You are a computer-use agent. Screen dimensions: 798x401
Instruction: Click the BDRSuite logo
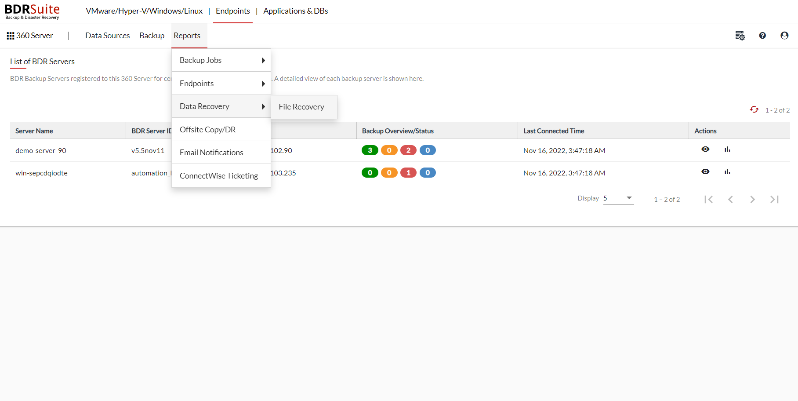[x=32, y=11]
